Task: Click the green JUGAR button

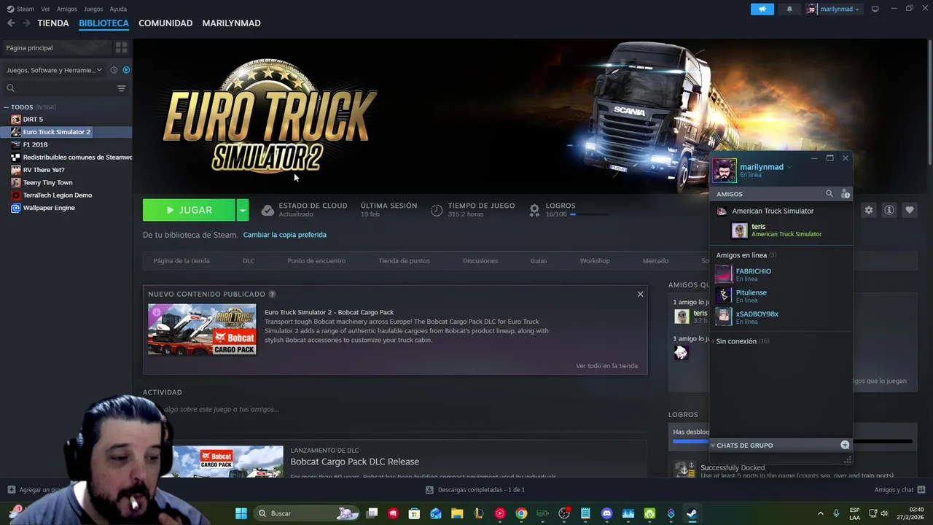Action: (x=189, y=210)
